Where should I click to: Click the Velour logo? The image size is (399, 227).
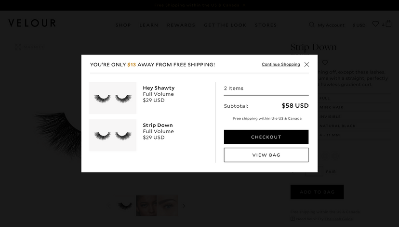(x=32, y=23)
